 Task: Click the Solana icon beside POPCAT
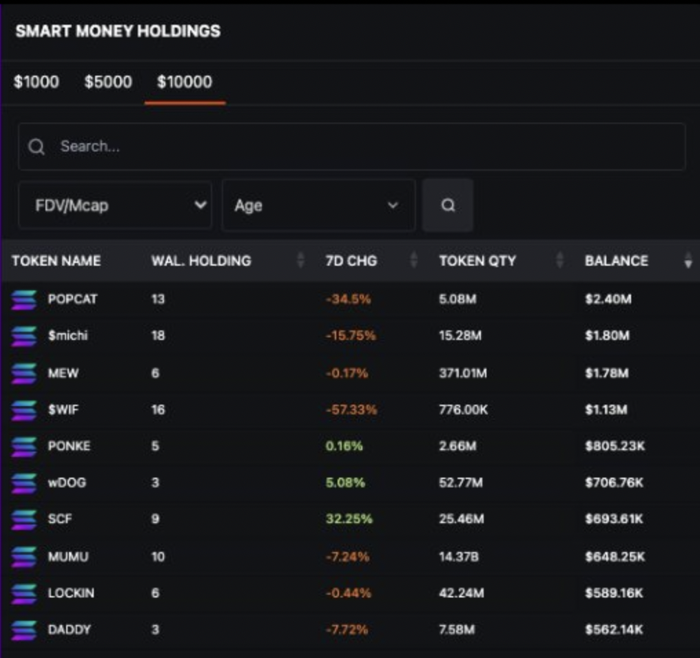pyautogui.click(x=24, y=299)
